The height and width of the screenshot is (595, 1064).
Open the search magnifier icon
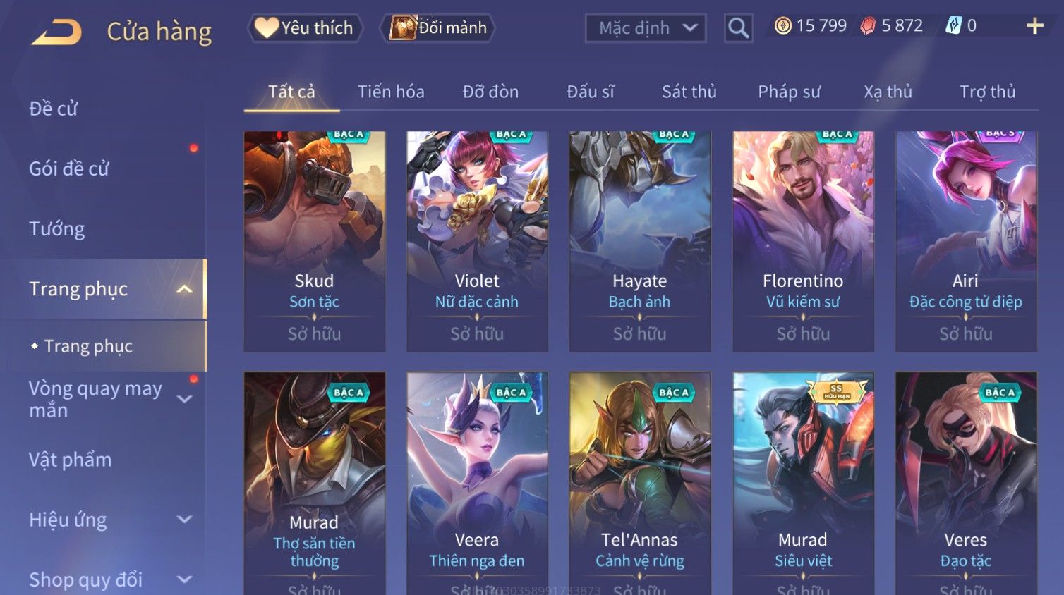(x=738, y=28)
